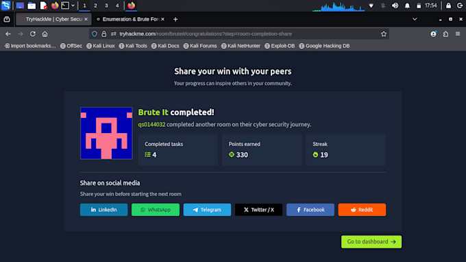This screenshot has height=262, width=466.
Task: Select the Points earned value 330
Action: pyautogui.click(x=242, y=154)
